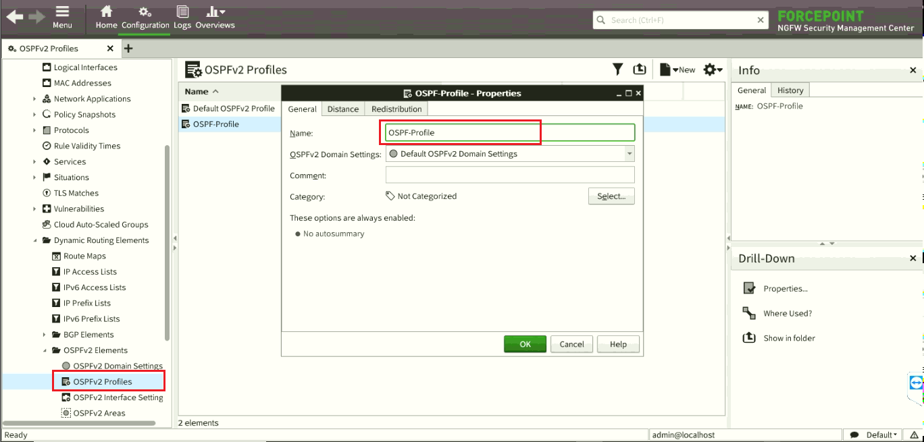Click the Where Used? drill-down icon
924x442 pixels.
click(749, 313)
